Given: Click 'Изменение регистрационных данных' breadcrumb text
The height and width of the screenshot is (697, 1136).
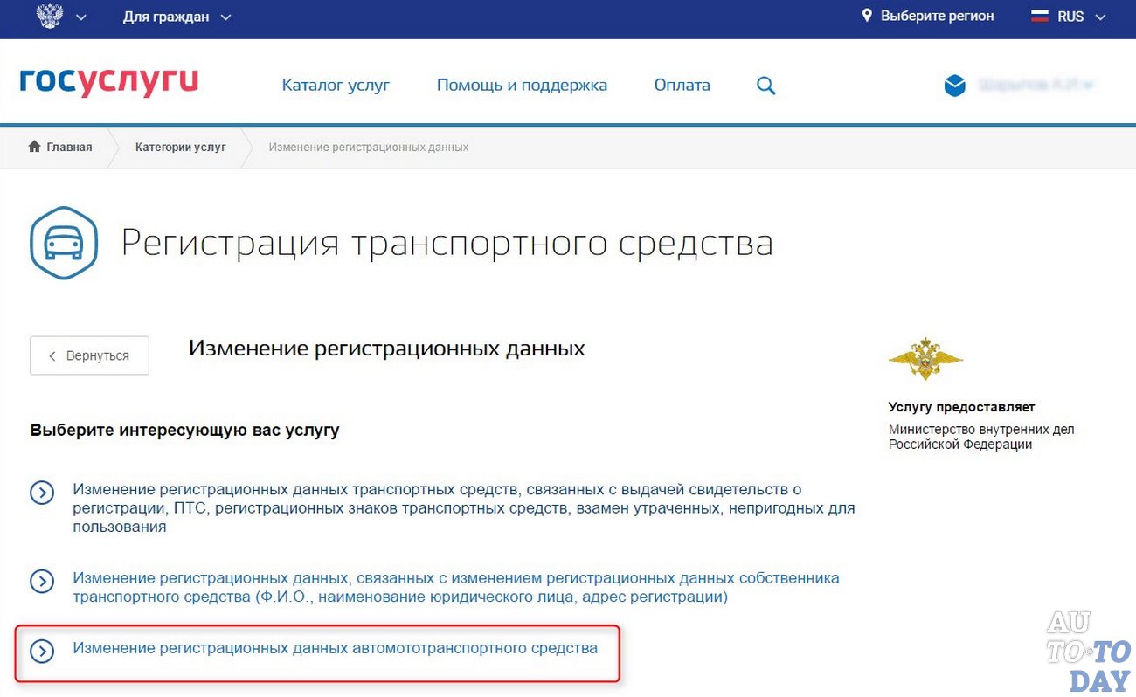Looking at the screenshot, I should [x=368, y=147].
